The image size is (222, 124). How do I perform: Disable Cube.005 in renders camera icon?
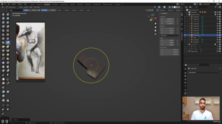pos(220,26)
